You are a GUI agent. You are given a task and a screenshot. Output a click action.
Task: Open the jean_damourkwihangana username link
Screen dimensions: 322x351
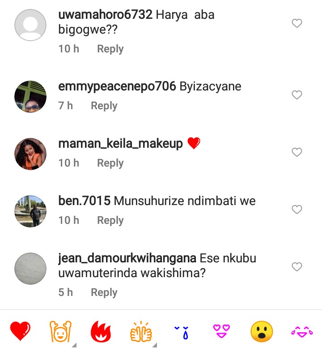point(127,258)
